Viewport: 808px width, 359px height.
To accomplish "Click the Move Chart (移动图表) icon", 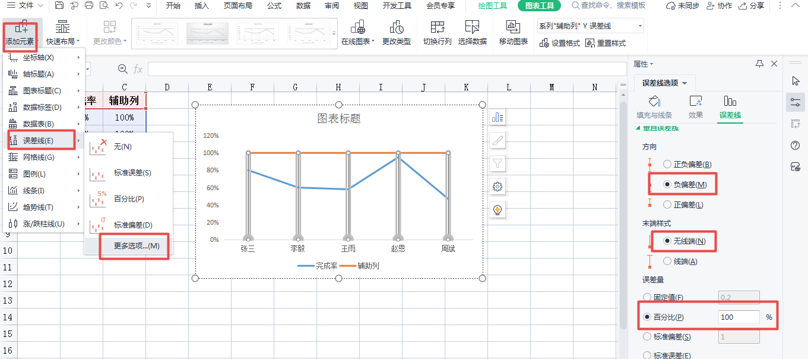I will [x=513, y=27].
